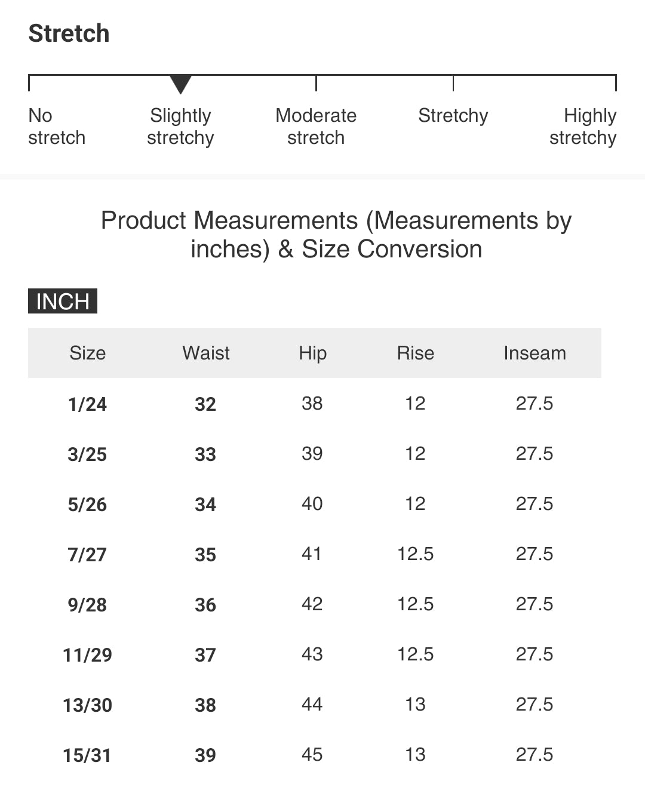Select the 5/26 size row label

(87, 505)
